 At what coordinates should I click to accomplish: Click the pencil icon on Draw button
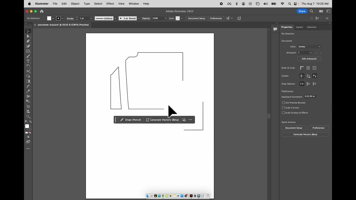[x=122, y=120]
